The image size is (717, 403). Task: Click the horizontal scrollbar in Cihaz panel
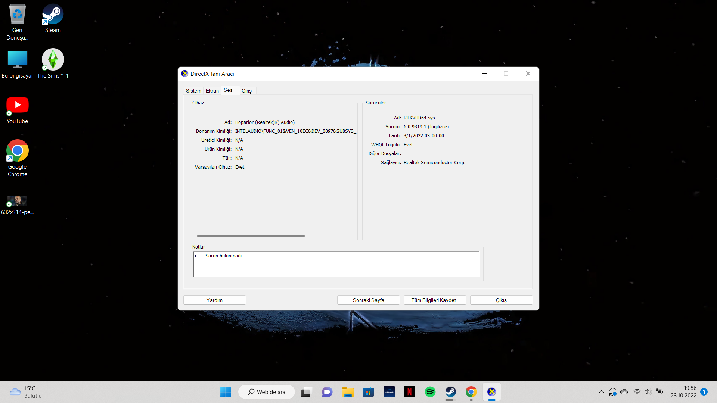[251, 236]
